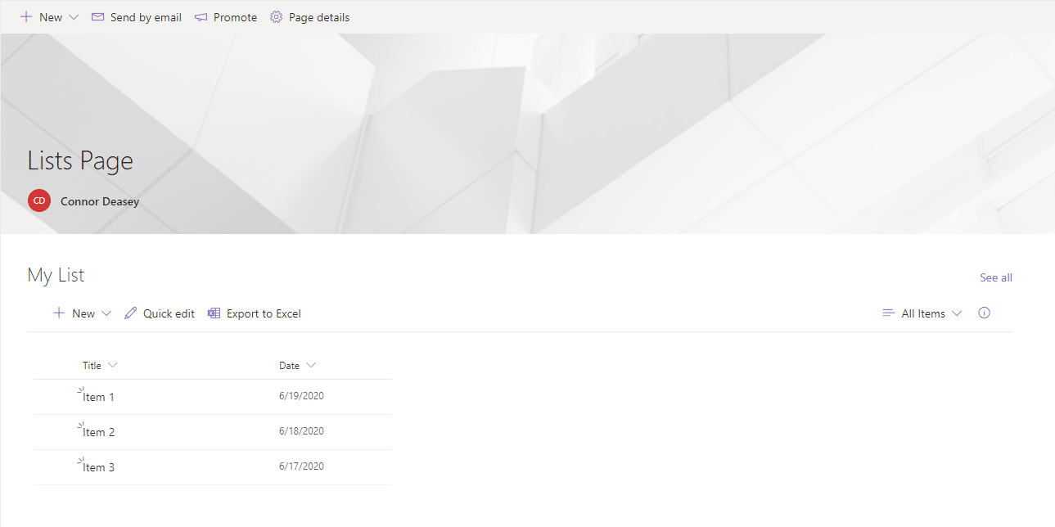Click the date 6/18/2020 cell

(x=301, y=431)
